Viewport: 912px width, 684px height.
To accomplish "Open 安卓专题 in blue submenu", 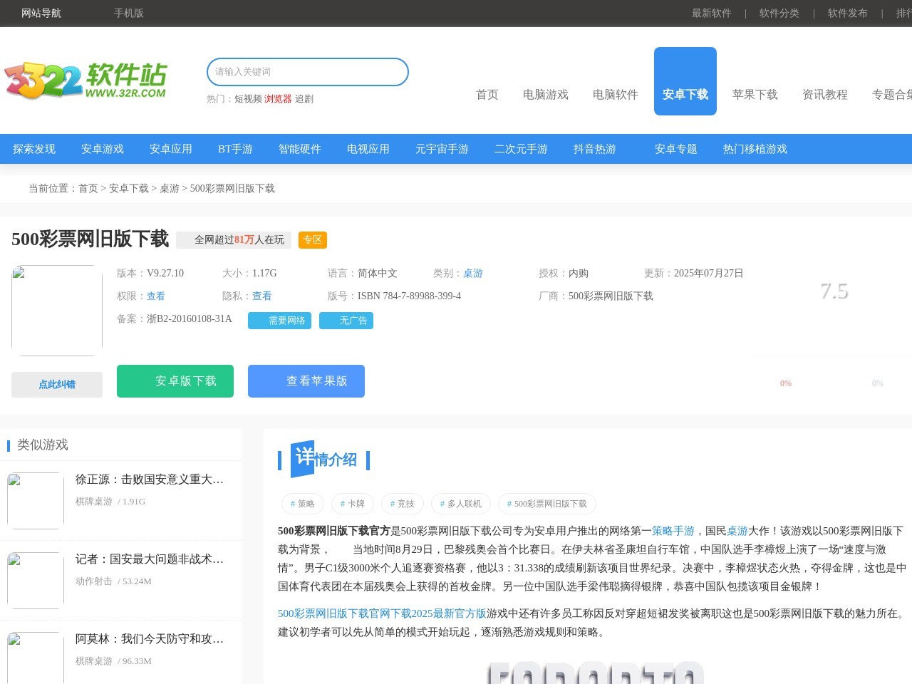I will coord(676,149).
